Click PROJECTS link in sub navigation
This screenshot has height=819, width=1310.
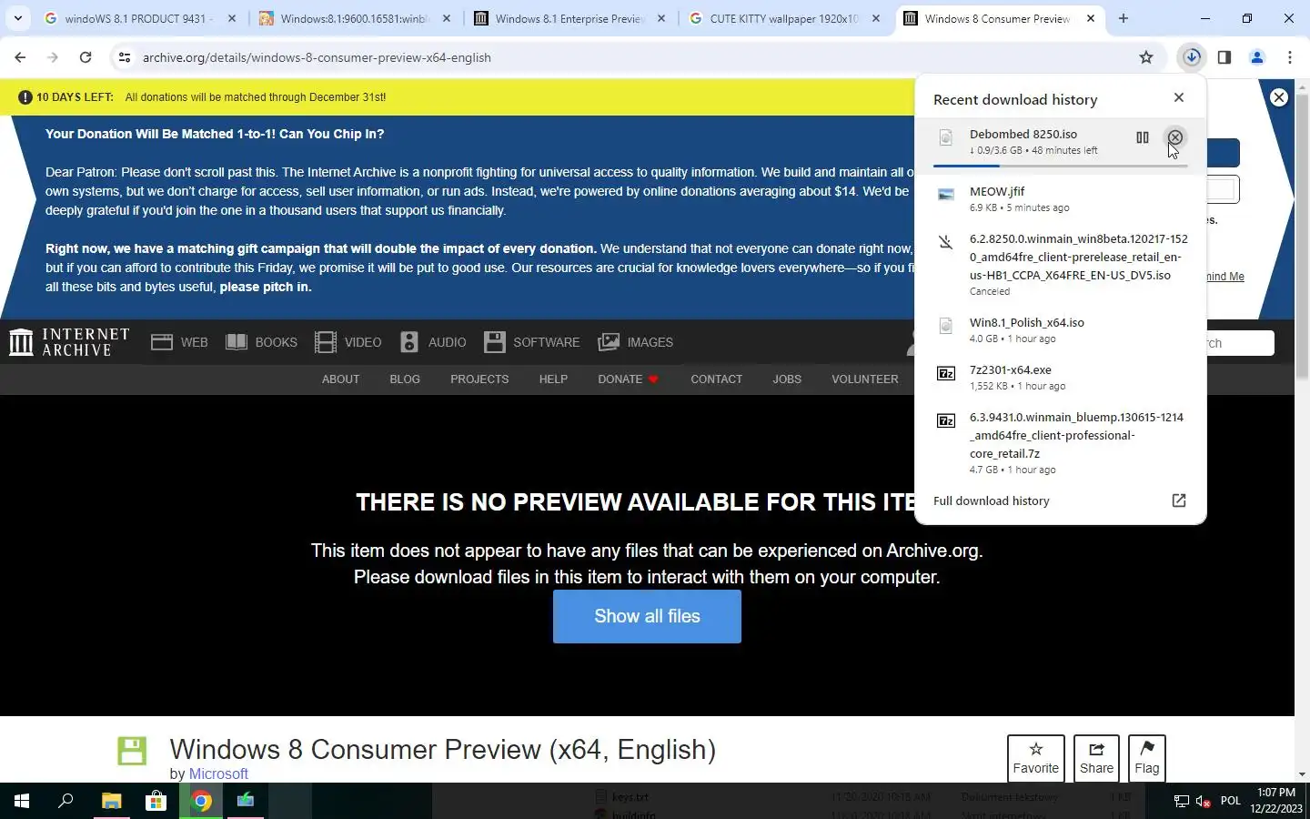479,379
